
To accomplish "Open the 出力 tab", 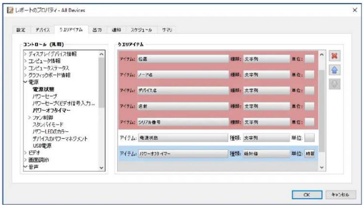I will 97,30.
